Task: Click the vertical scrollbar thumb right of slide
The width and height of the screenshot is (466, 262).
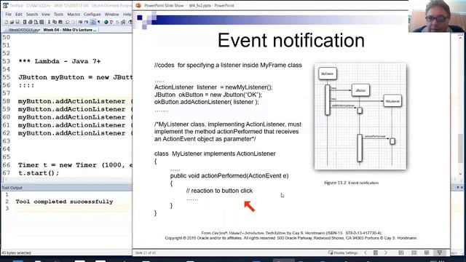Action: [460, 148]
